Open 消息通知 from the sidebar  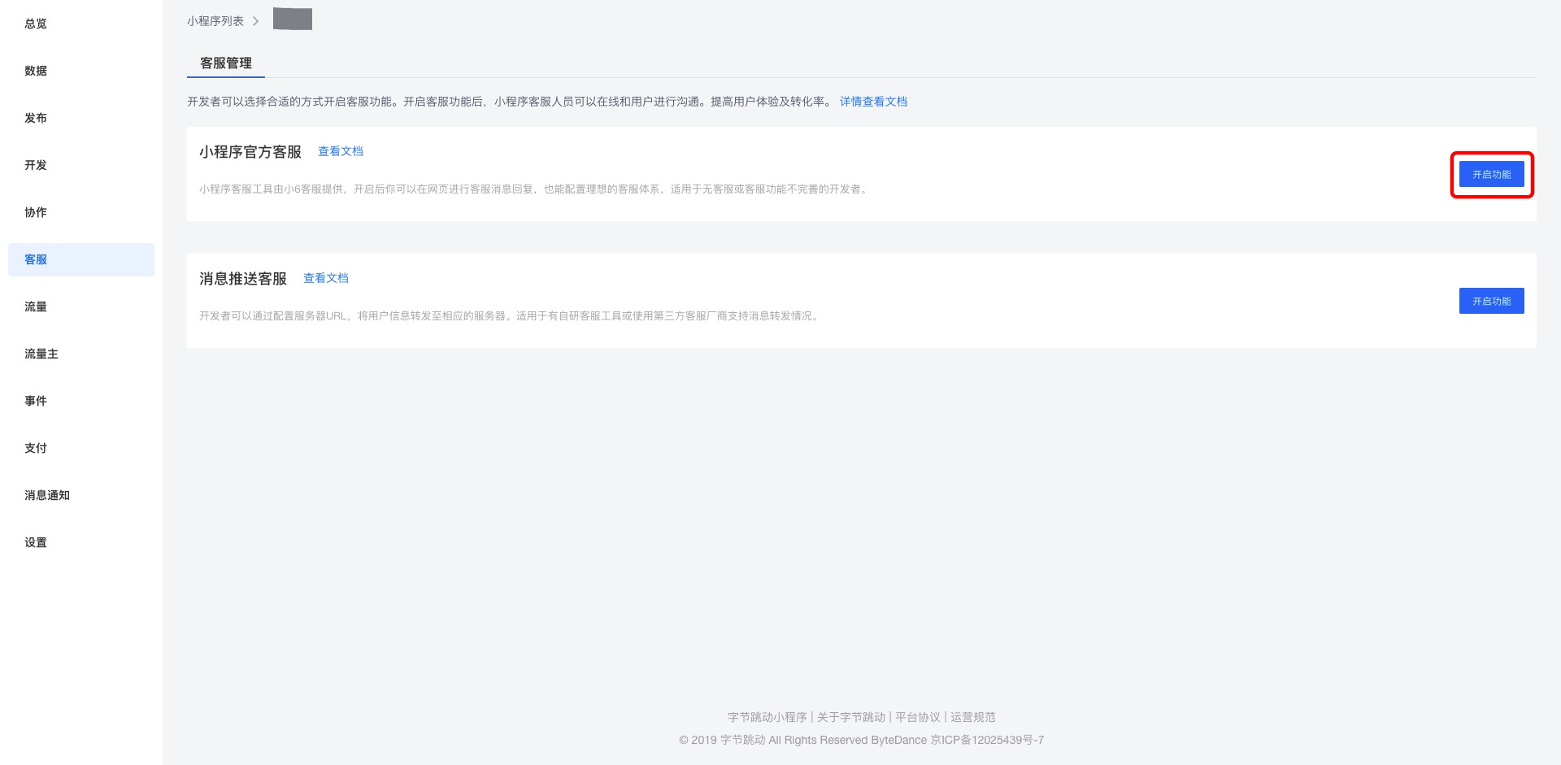click(x=47, y=495)
